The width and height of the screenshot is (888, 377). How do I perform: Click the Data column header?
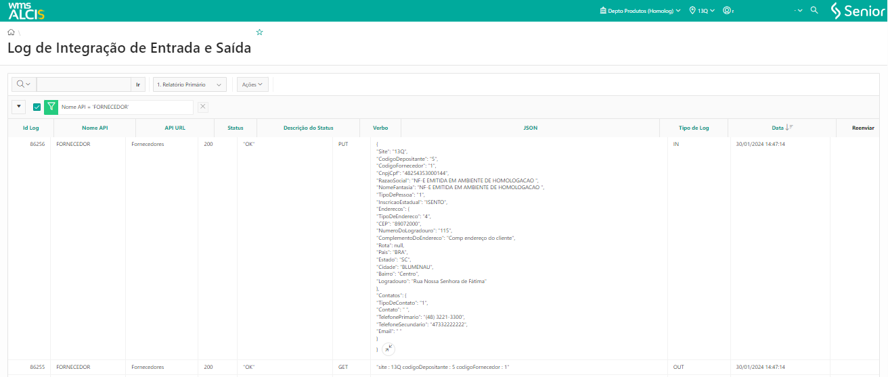[778, 128]
